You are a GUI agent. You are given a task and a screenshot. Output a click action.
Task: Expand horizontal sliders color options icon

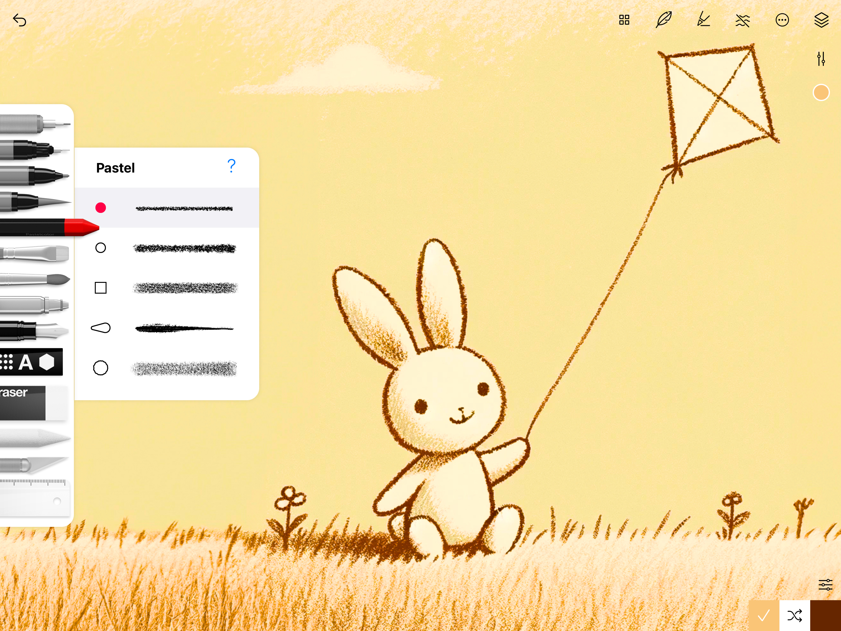pyautogui.click(x=825, y=584)
